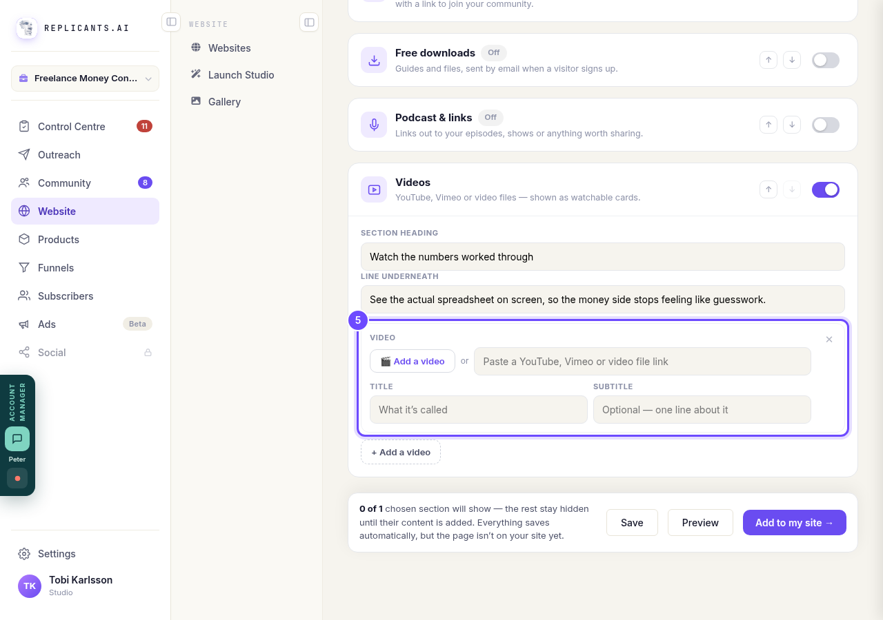Screen dimensions: 883x620
Task: Open the Community section
Action: 85,183
